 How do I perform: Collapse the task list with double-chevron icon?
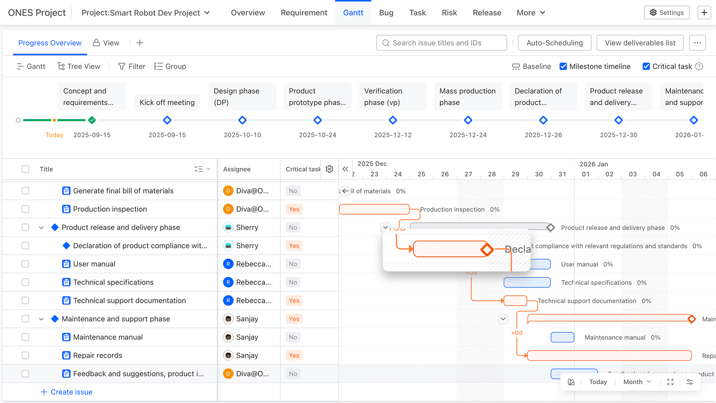tap(345, 169)
